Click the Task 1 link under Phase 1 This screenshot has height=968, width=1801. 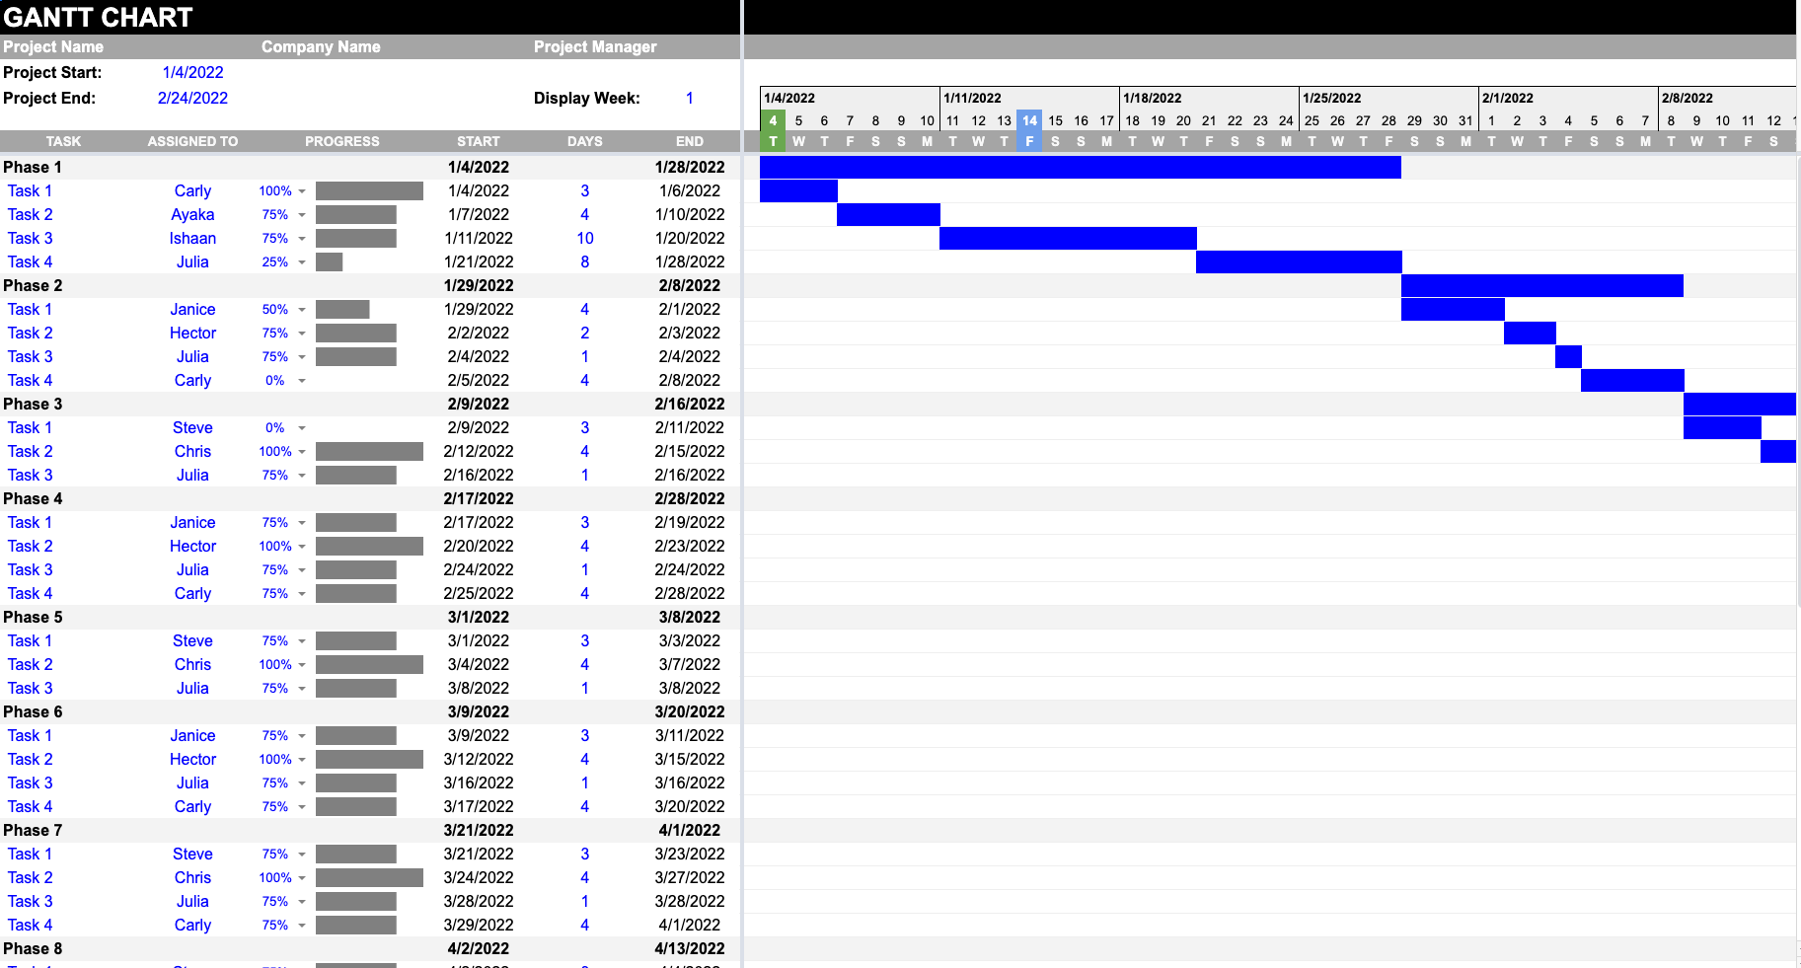pos(30,190)
